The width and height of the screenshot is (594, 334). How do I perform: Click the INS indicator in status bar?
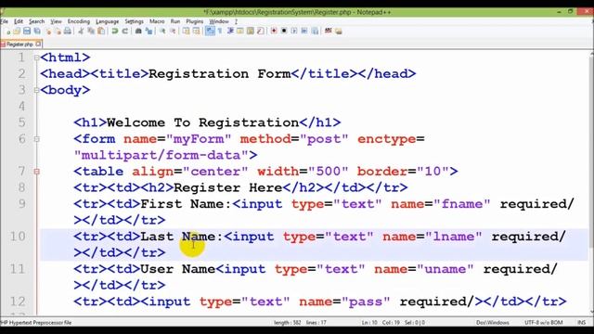click(582, 323)
